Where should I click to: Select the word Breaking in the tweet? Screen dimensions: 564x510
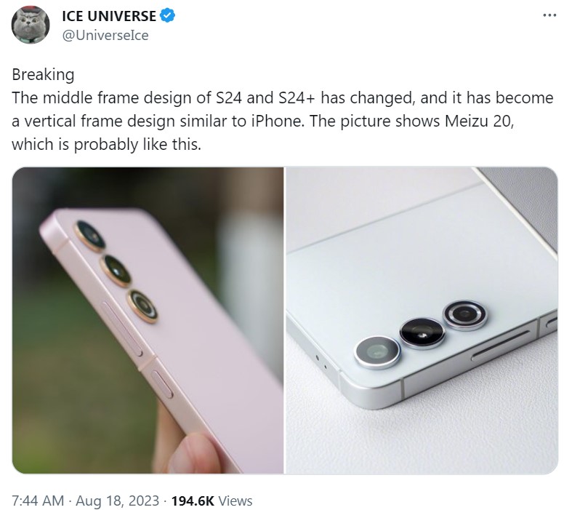pyautogui.click(x=43, y=75)
